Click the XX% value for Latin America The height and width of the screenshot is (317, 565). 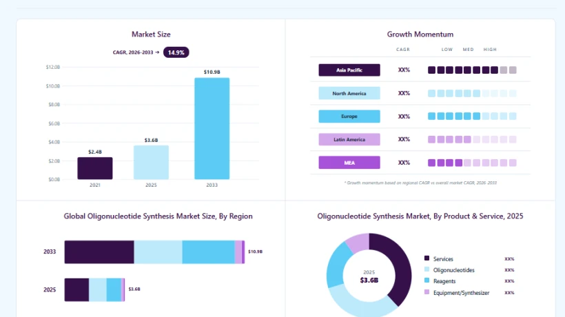404,139
